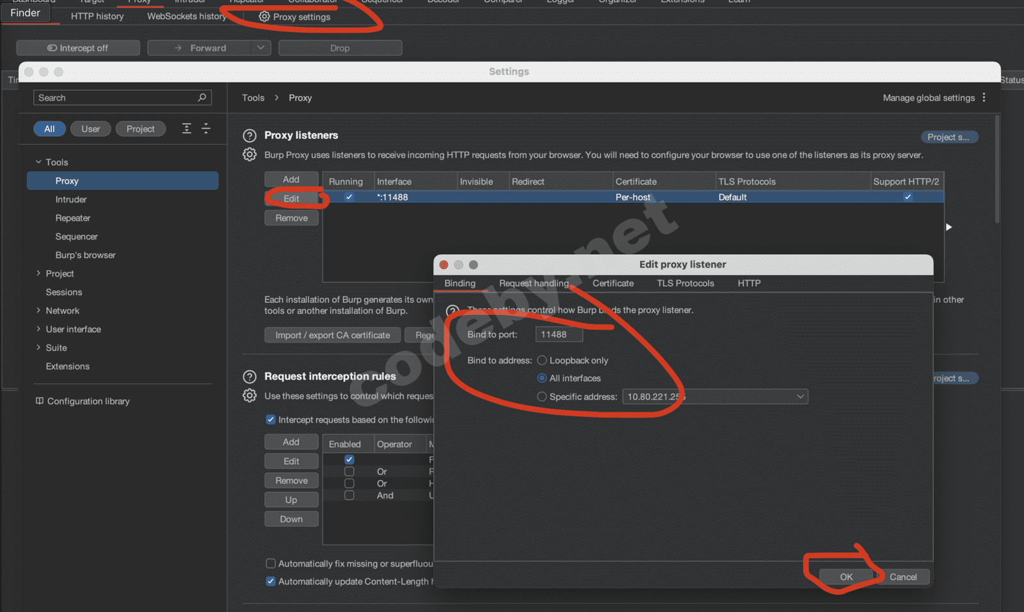Select Intruder in the settings tree

(x=71, y=199)
